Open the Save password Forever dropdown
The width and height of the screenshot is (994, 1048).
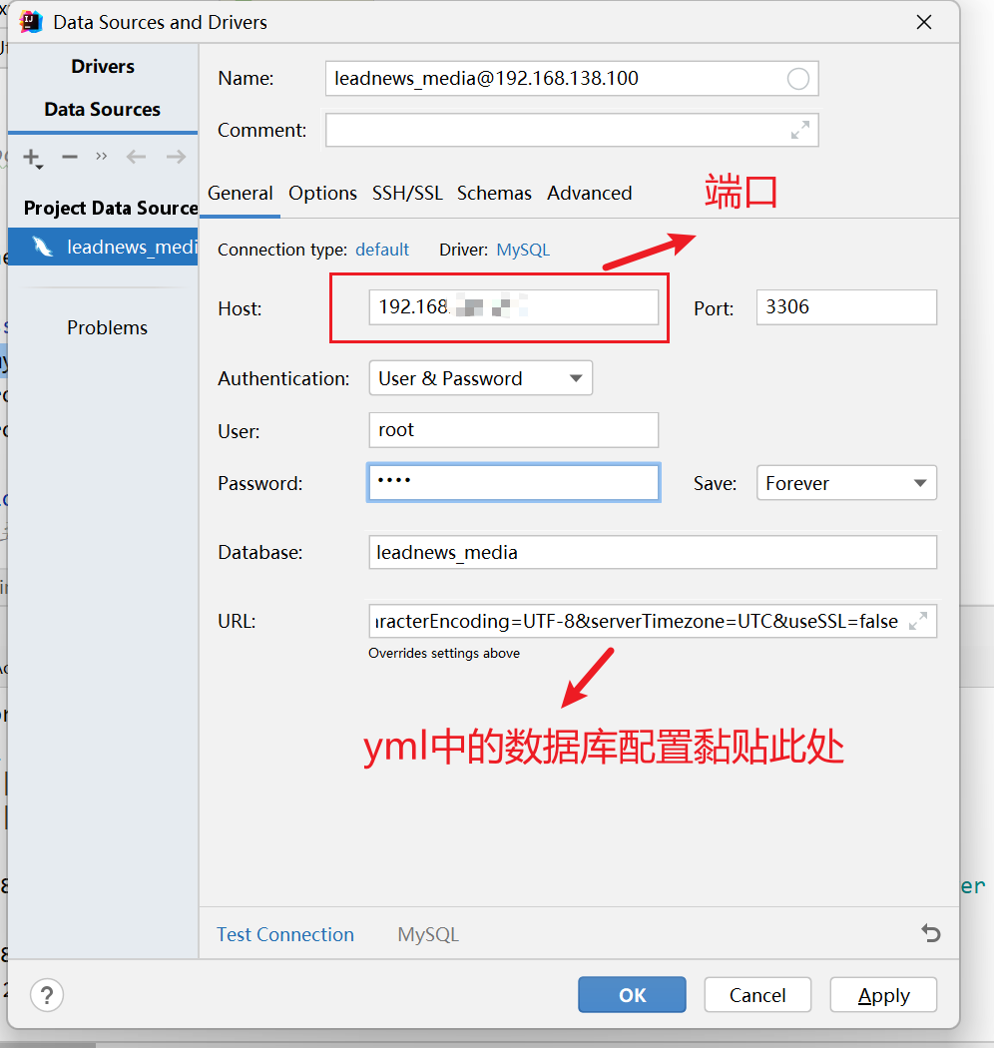pyautogui.click(x=846, y=482)
